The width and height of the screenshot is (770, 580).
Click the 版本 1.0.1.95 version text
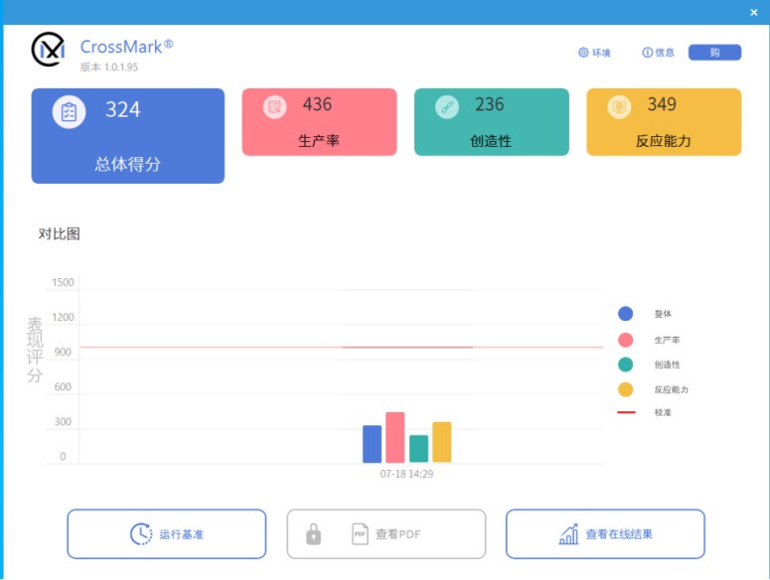(x=109, y=68)
